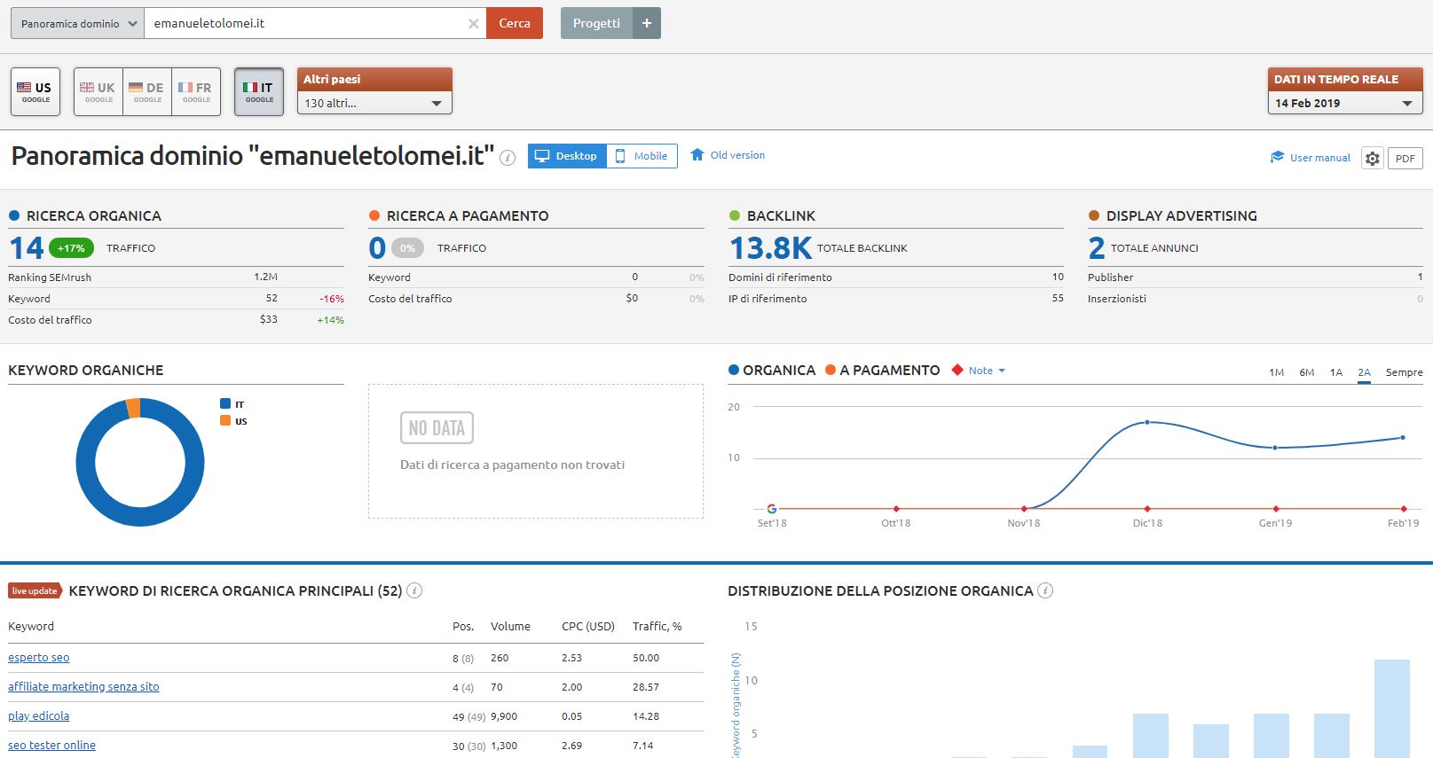Image resolution: width=1433 pixels, height=758 pixels.
Task: Toggle A PAGAMENTO series in chart legend
Action: pyautogui.click(x=882, y=370)
